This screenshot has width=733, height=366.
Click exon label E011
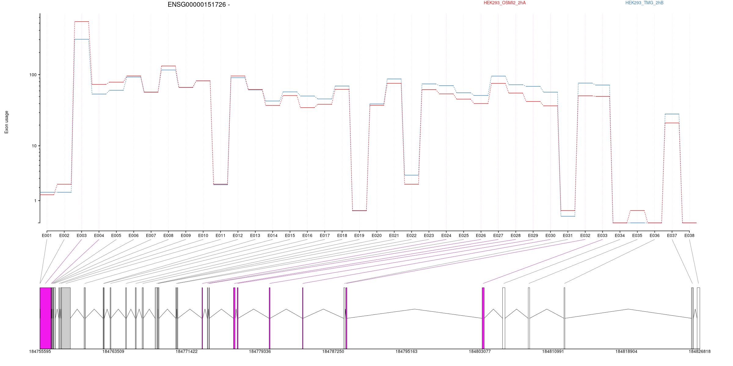click(221, 235)
